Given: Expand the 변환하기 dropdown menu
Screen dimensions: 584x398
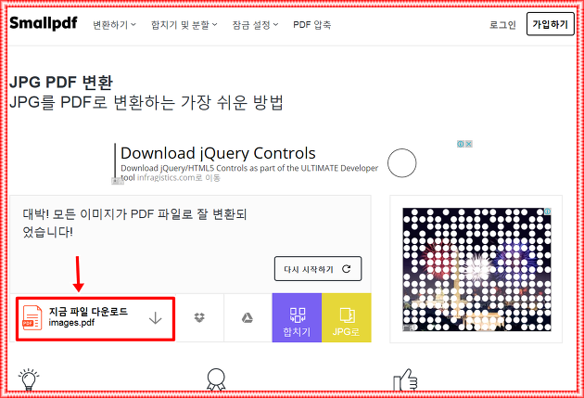Looking at the screenshot, I should coord(114,25).
